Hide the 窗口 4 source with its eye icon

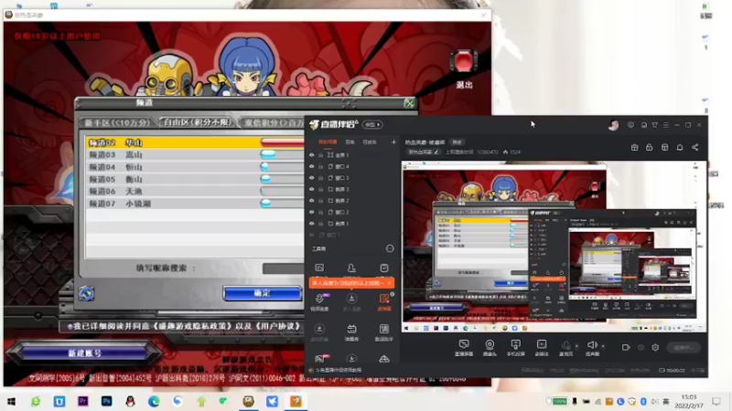(312, 166)
